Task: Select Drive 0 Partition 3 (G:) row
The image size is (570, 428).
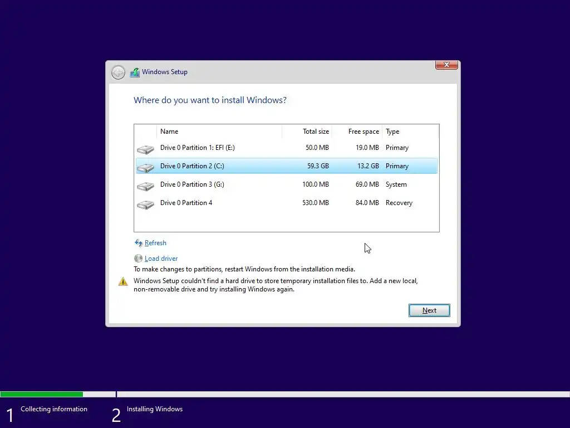Action: coord(287,184)
